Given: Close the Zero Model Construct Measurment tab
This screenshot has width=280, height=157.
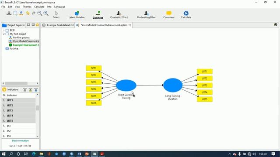Looking at the screenshot, I should point(130,25).
